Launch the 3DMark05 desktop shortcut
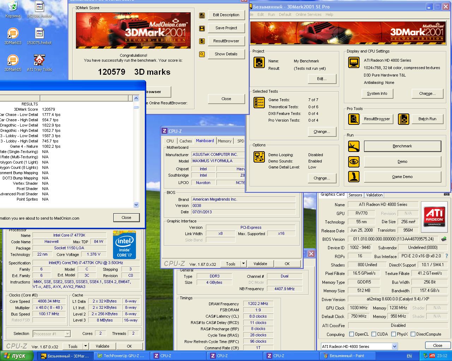This screenshot has width=452, height=361. click(x=13, y=63)
